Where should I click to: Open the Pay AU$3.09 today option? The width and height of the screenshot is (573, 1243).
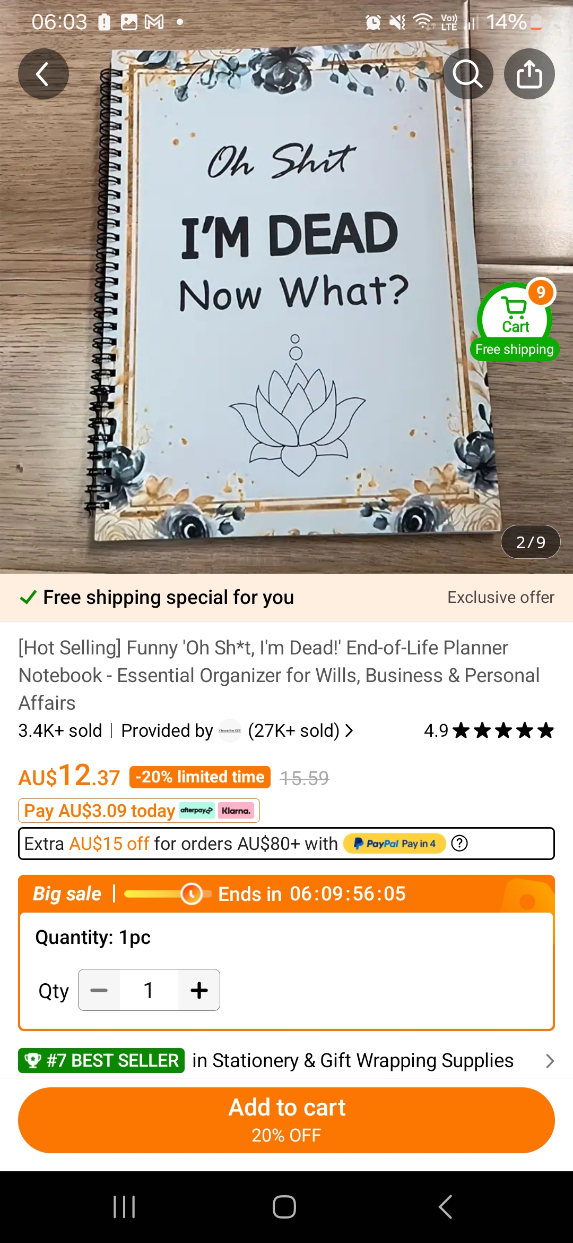pos(139,811)
